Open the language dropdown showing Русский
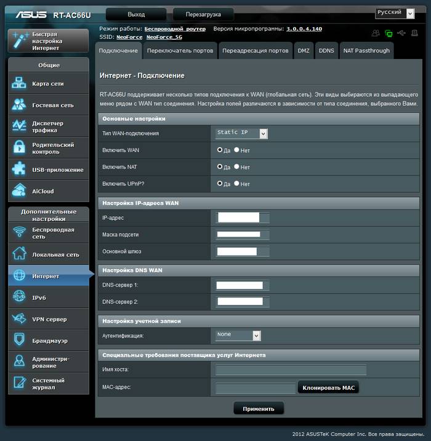Image resolution: width=431 pixels, height=441 pixels. [x=395, y=13]
